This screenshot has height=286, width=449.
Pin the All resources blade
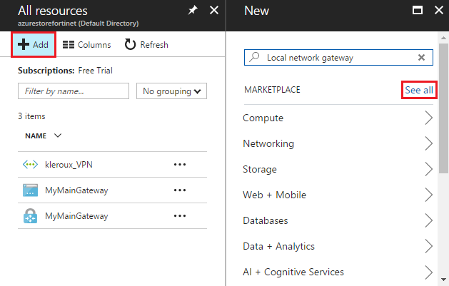coord(191,11)
